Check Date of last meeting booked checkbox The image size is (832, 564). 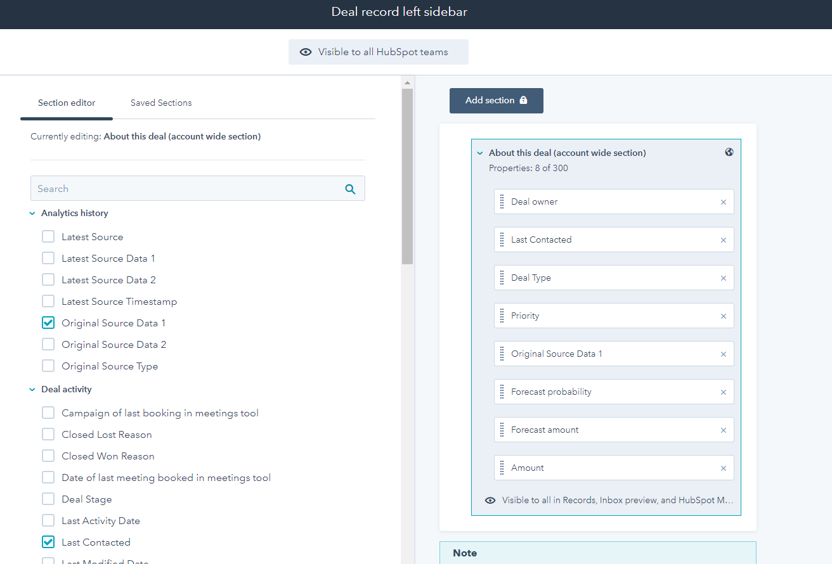(48, 478)
